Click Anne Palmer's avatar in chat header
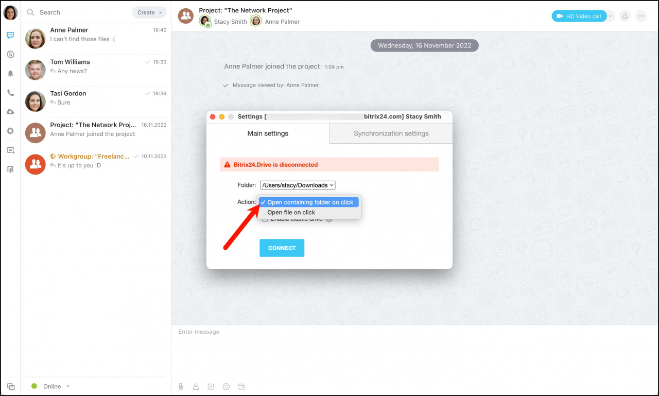 (x=256, y=21)
